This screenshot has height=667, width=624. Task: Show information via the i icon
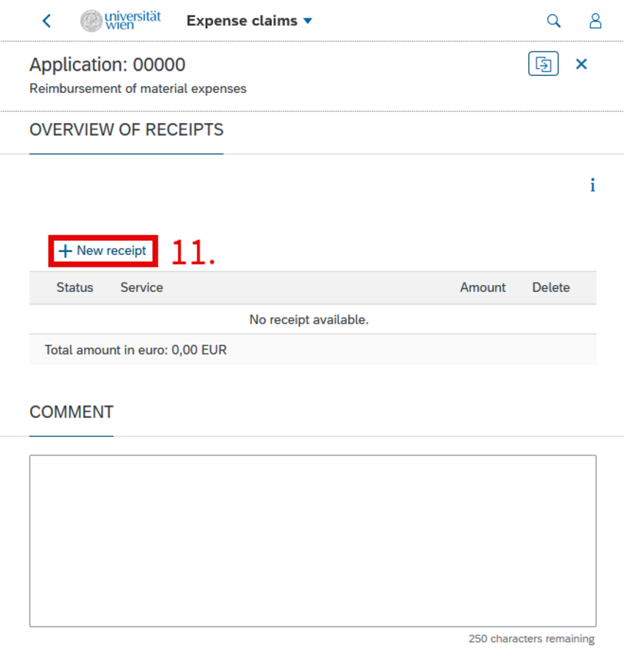coord(592,185)
